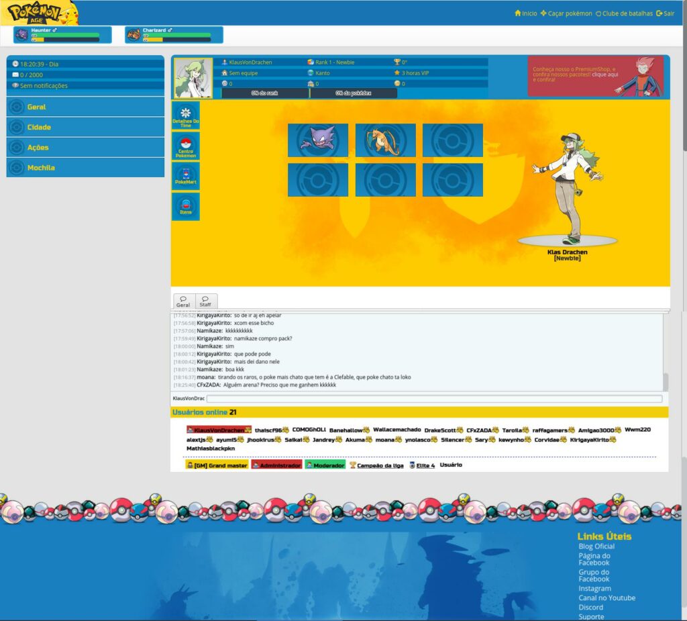Expand the Geral sidebar menu
The image size is (687, 621).
click(85, 107)
